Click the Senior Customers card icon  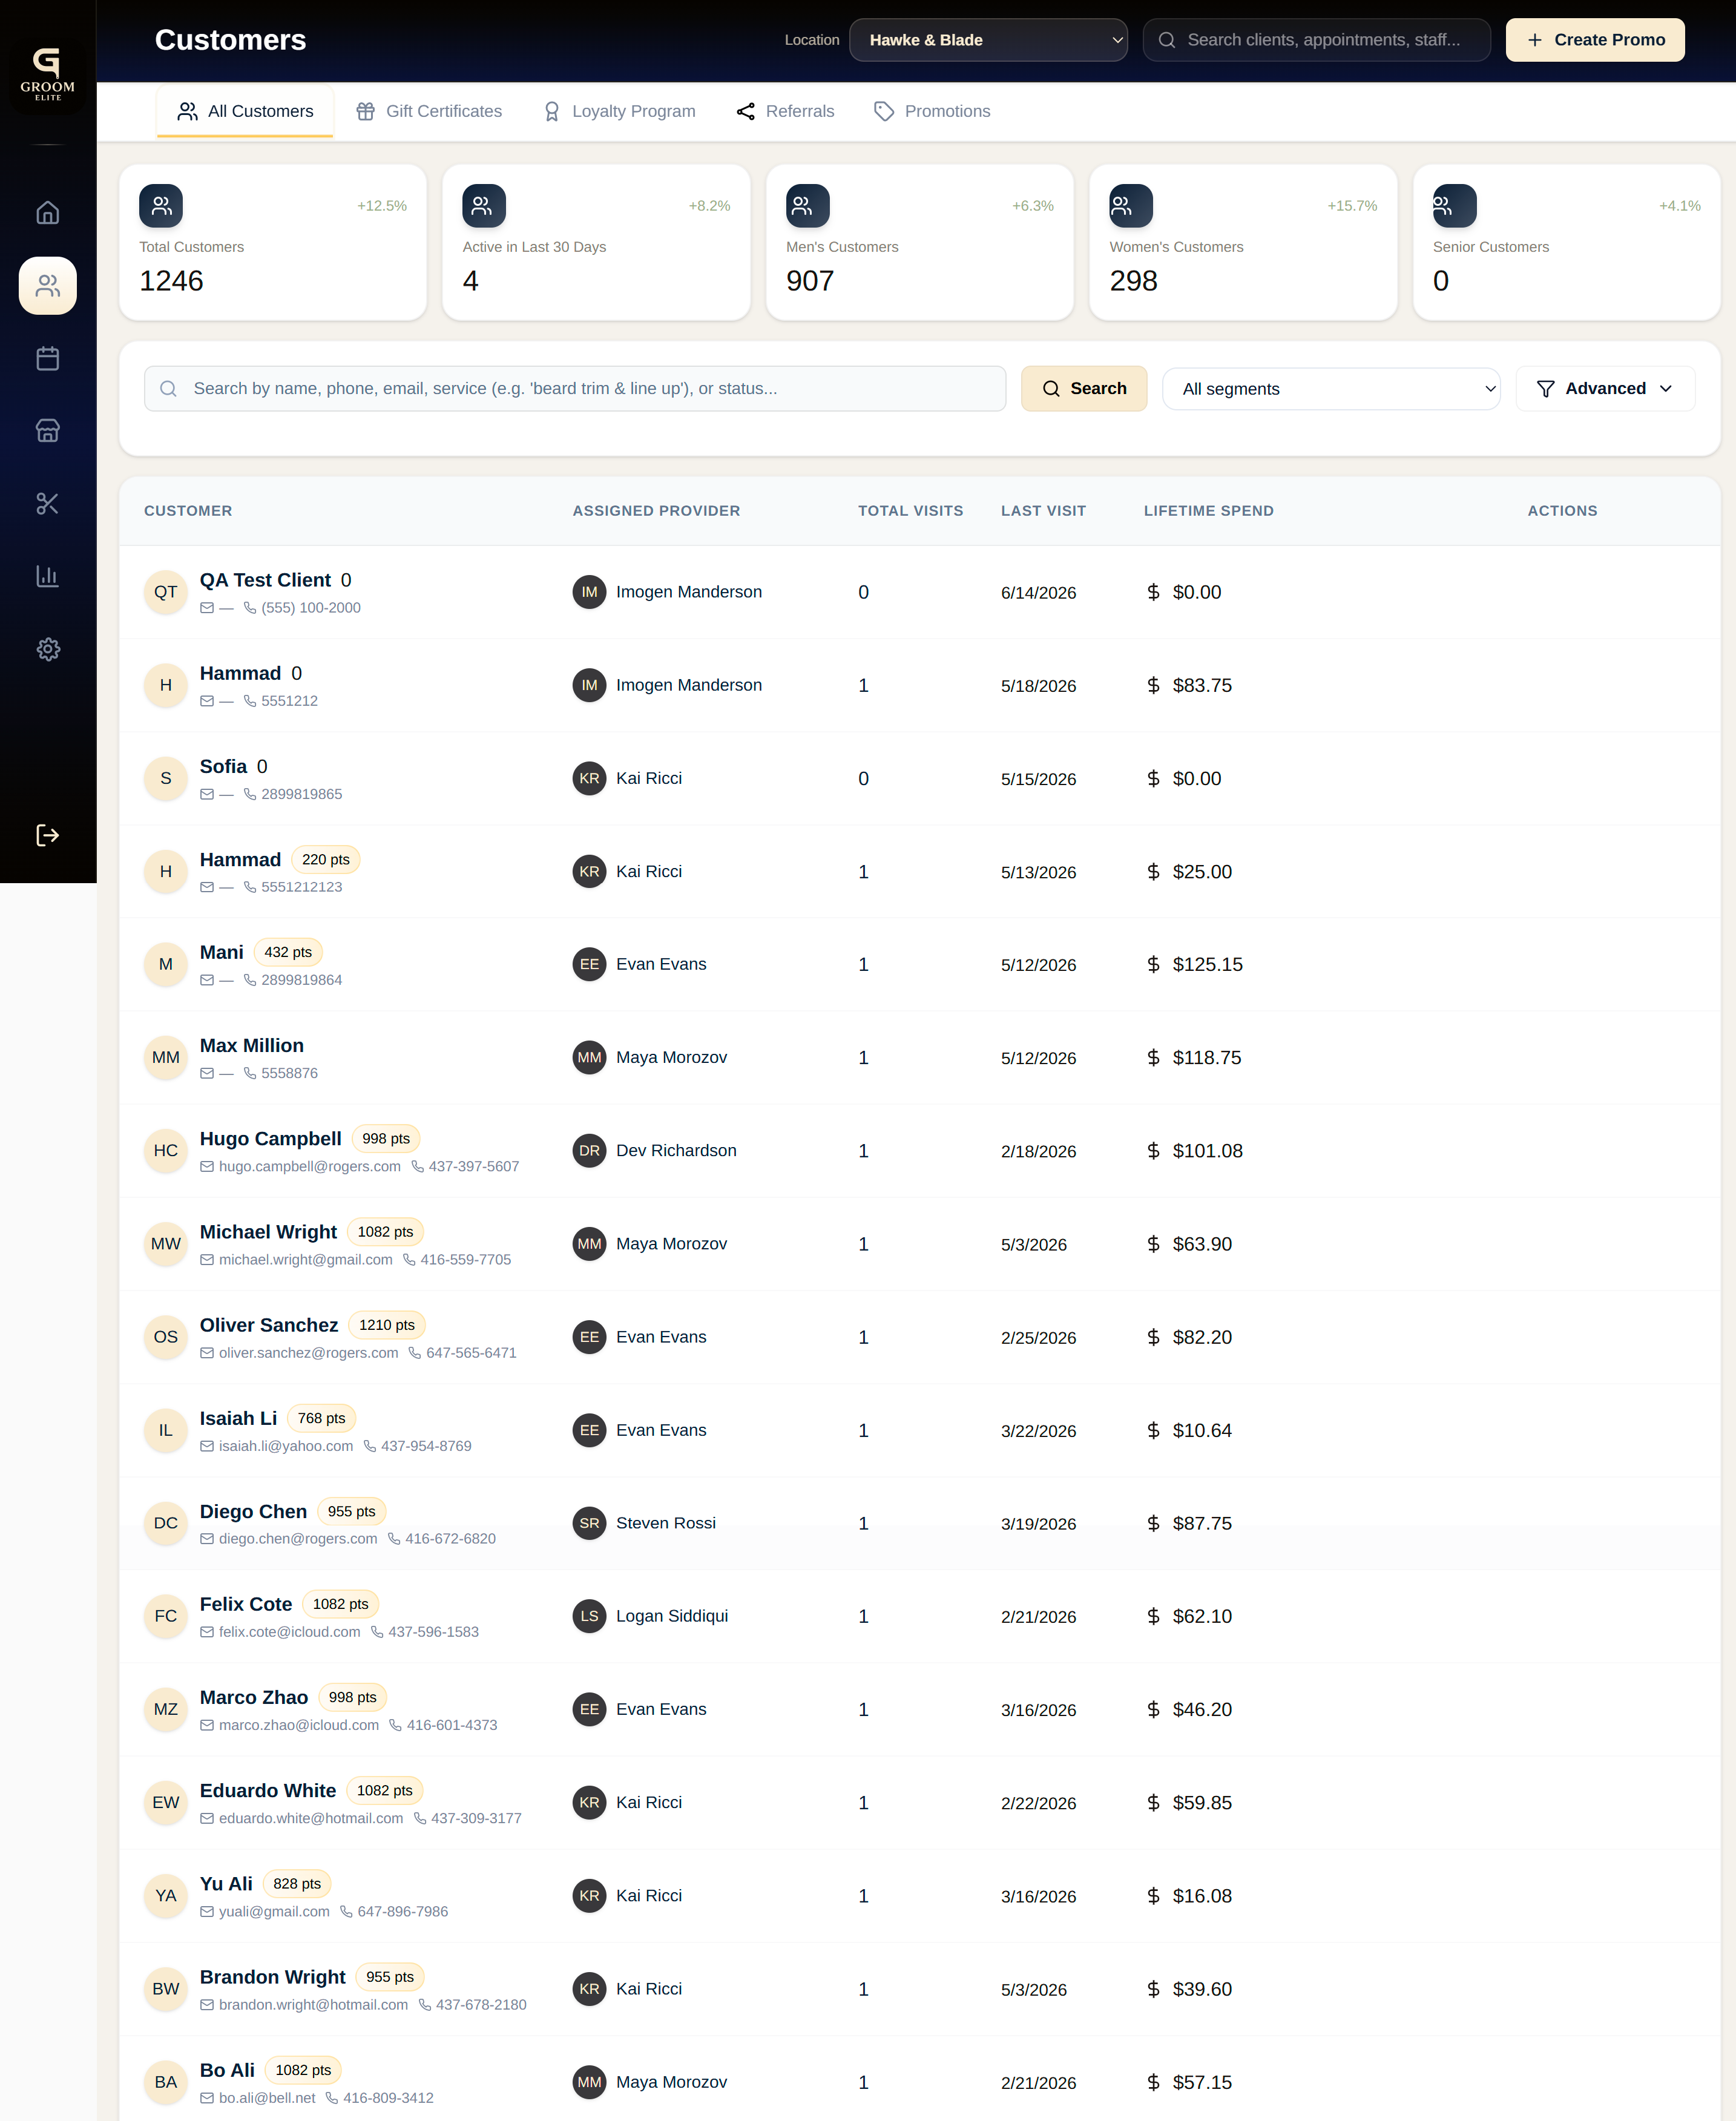pyautogui.click(x=1454, y=206)
